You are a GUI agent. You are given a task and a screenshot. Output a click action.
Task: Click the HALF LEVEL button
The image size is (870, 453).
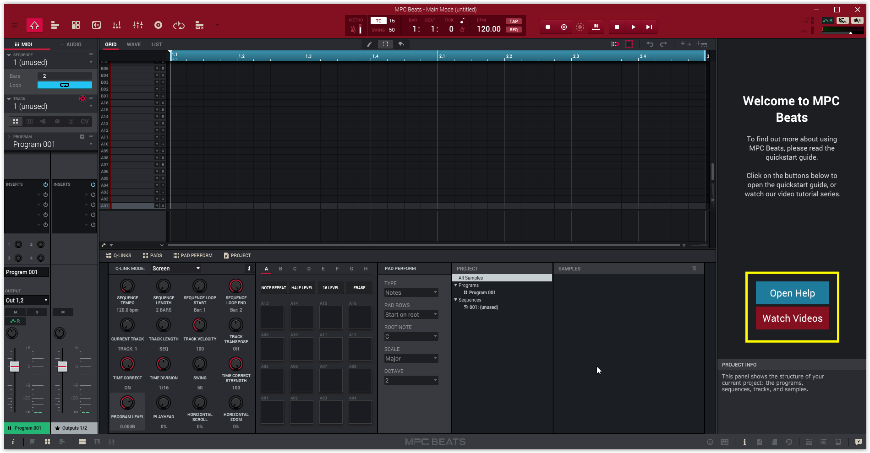pos(302,288)
